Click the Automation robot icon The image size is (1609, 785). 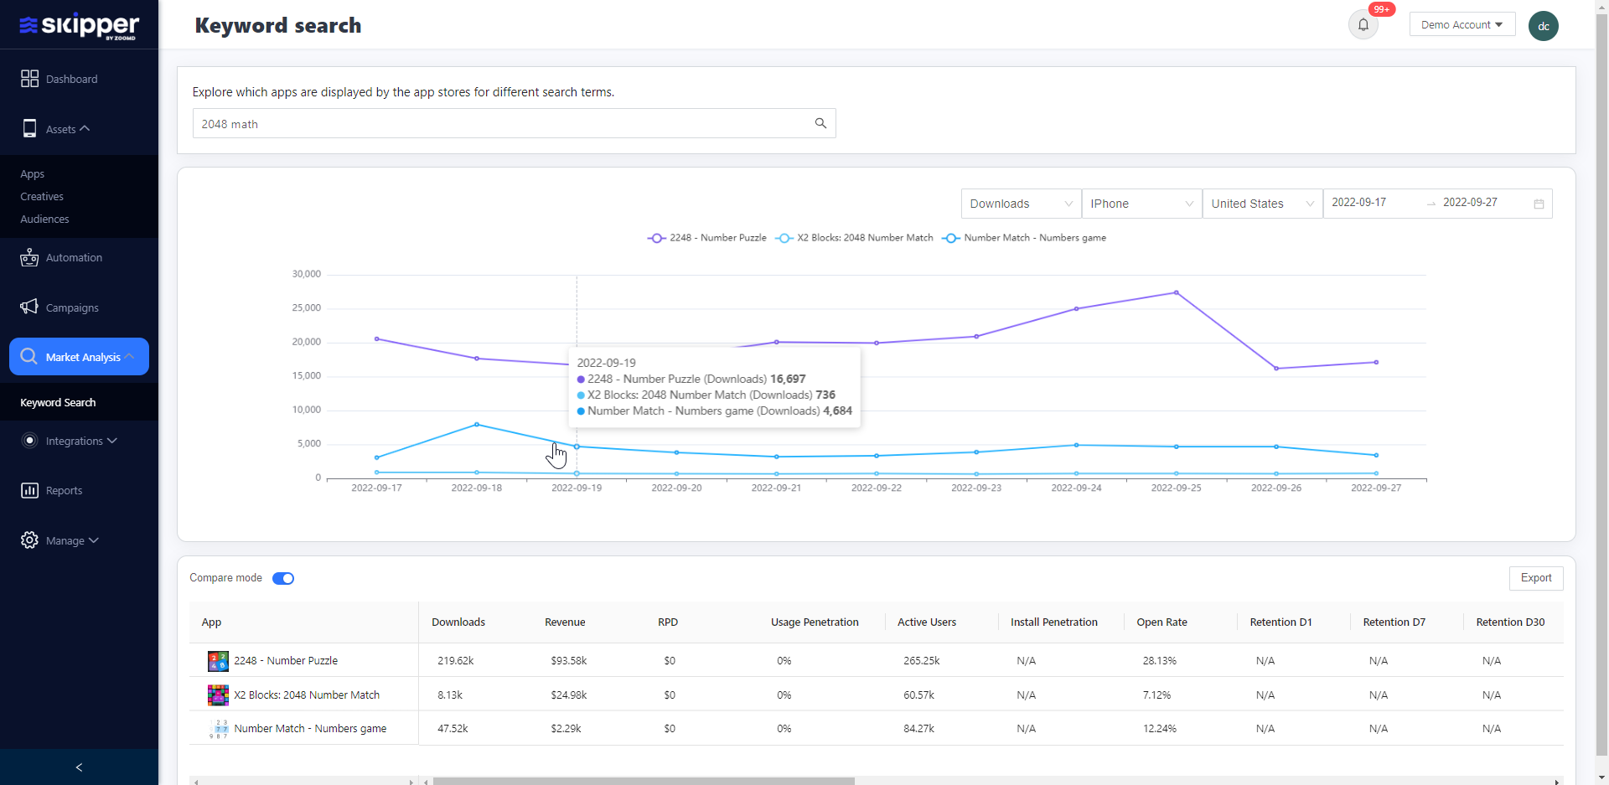pyautogui.click(x=29, y=258)
